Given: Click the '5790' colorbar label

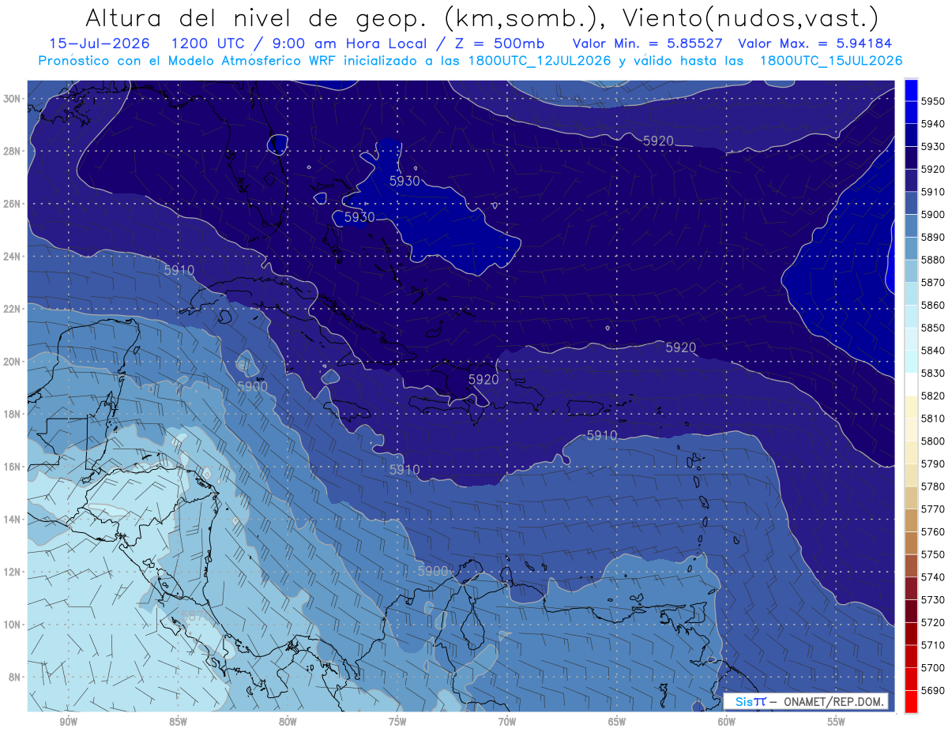Looking at the screenshot, I should [933, 464].
